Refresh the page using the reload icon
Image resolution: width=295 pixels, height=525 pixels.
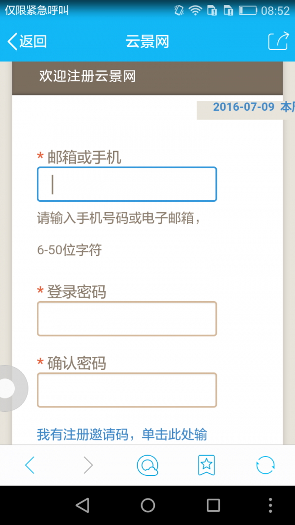265,464
